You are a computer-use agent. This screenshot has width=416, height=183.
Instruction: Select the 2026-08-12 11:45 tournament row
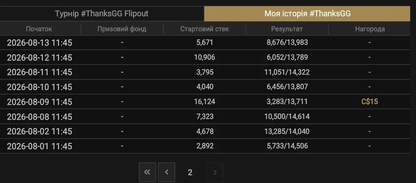205,57
